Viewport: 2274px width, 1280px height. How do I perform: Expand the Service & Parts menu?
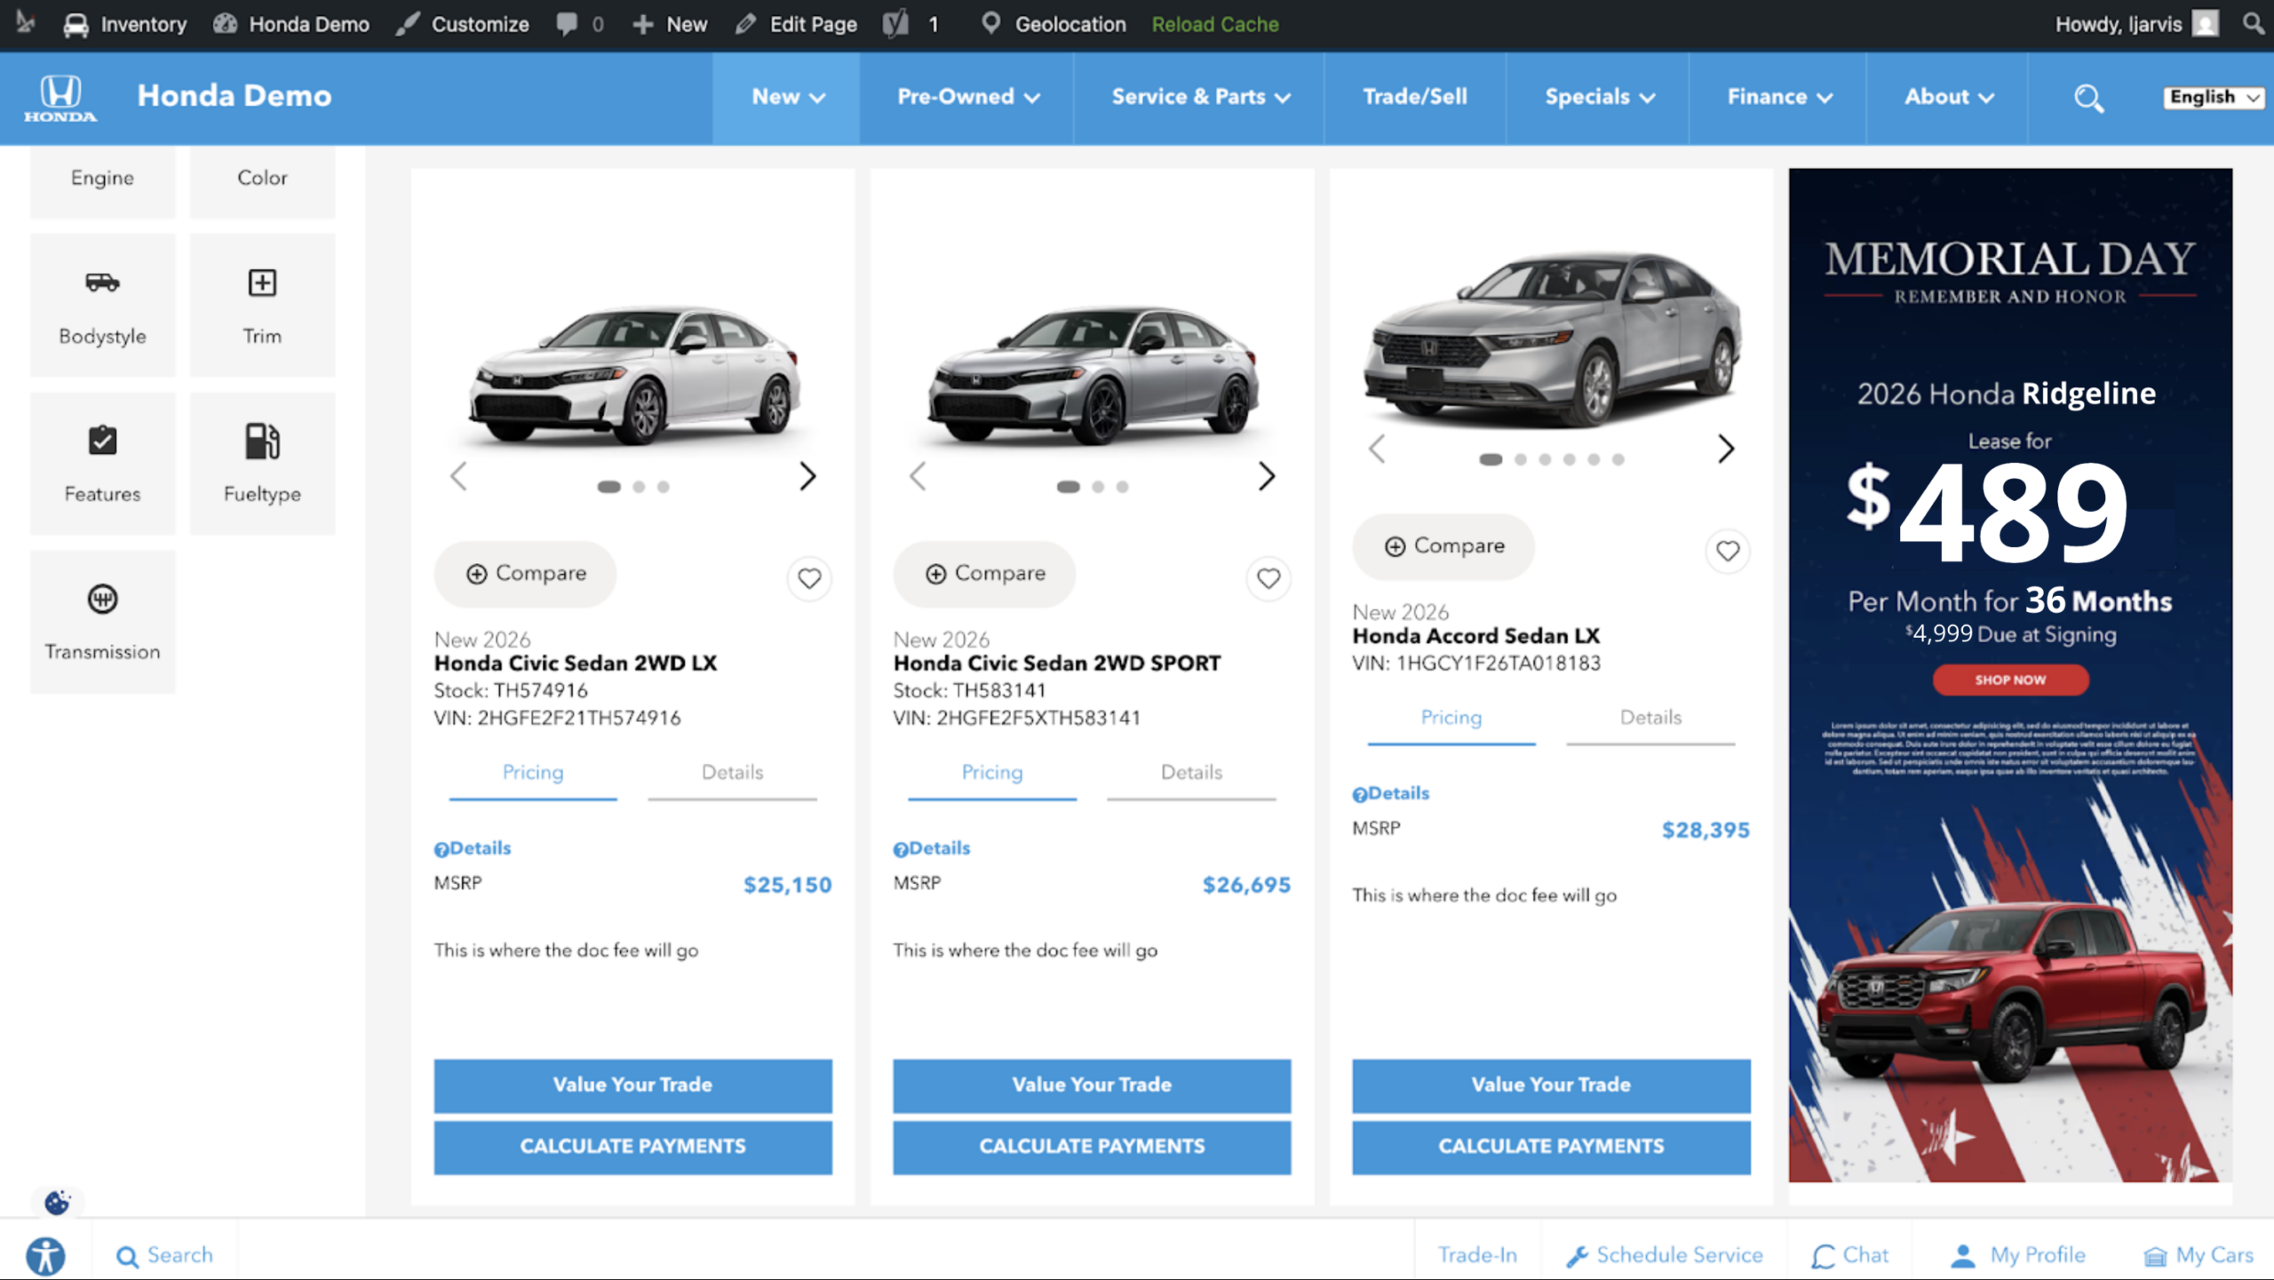pos(1200,97)
